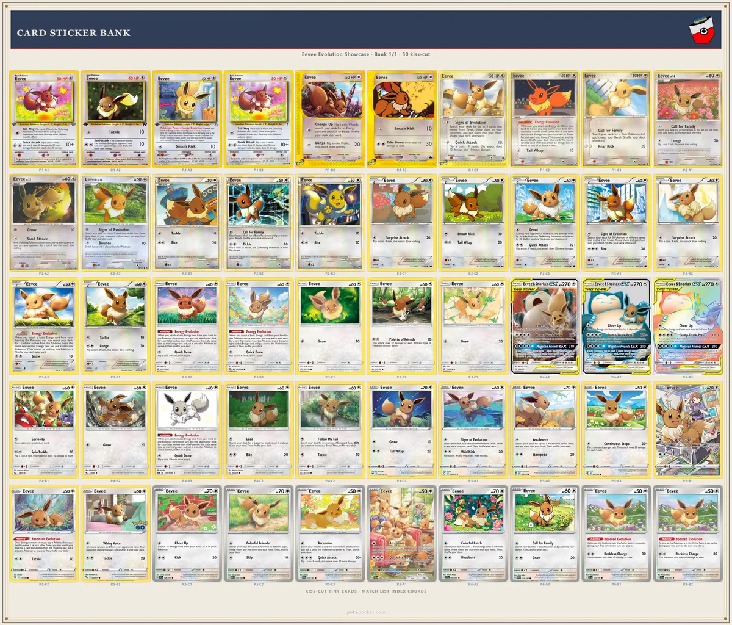This screenshot has height=625, width=732.
Task: Select the orange night-sky Eevee card with Tail Whap
Action: tap(545, 119)
